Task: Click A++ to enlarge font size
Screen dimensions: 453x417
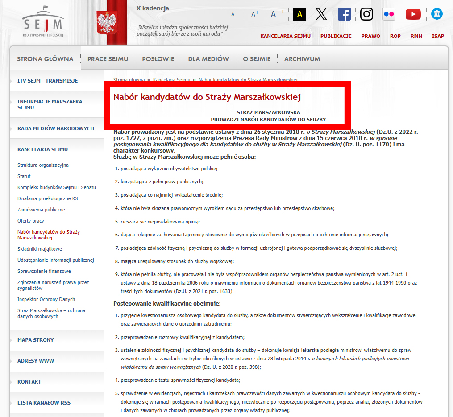Action: (x=277, y=14)
